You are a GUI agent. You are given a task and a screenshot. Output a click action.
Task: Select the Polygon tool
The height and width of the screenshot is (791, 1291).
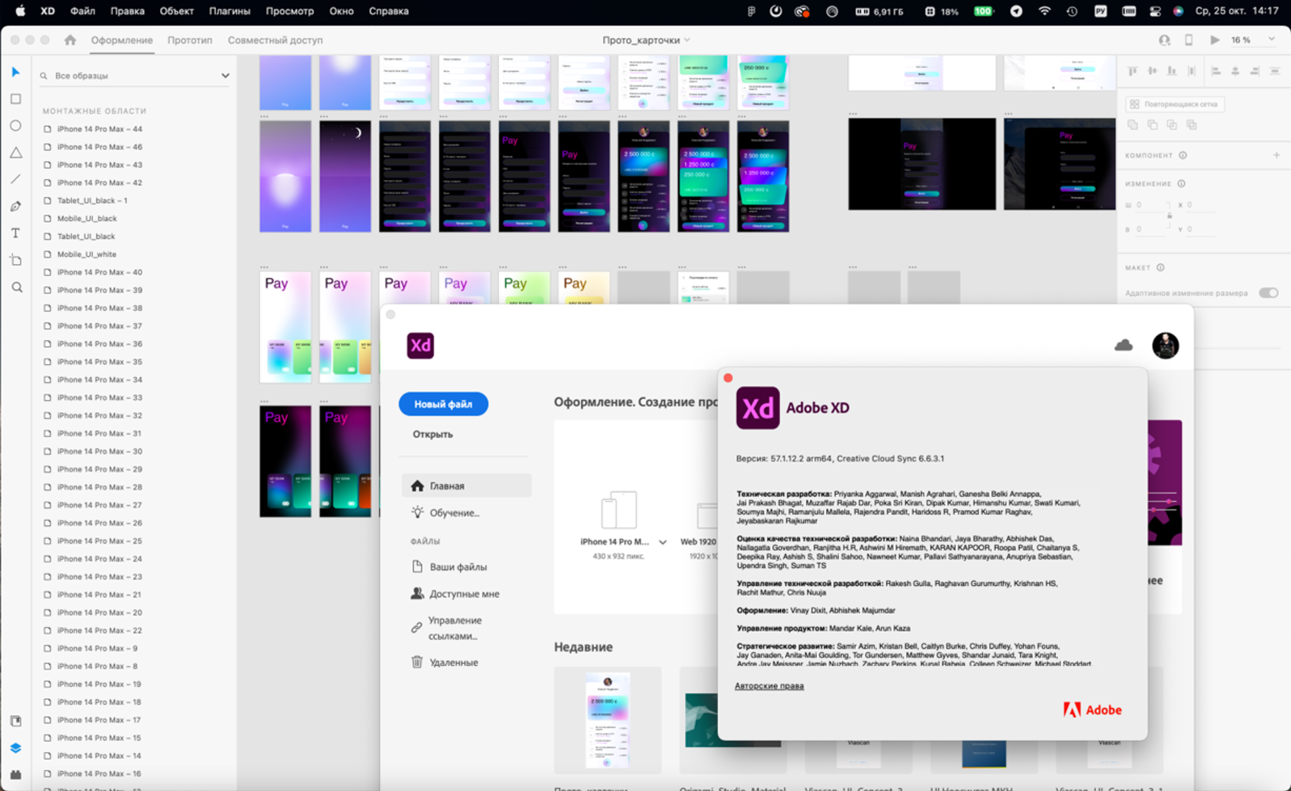click(x=15, y=153)
